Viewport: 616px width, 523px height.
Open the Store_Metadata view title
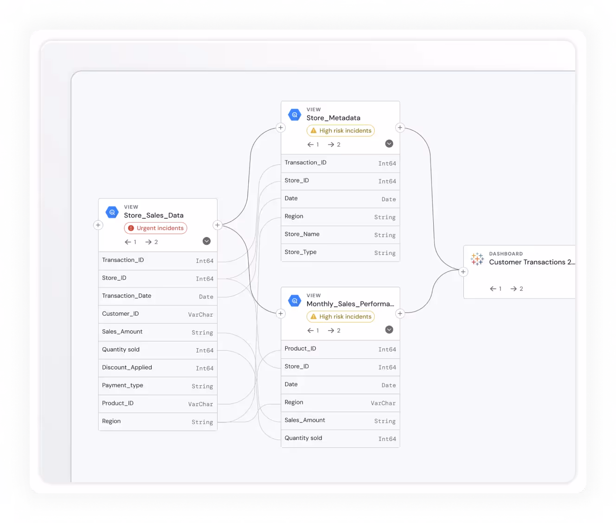click(334, 118)
